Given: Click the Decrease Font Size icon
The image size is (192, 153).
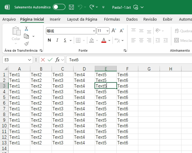Looking at the screenshot, I should coord(121,31).
